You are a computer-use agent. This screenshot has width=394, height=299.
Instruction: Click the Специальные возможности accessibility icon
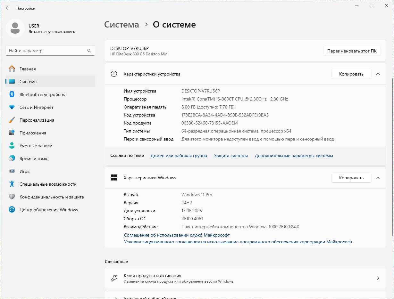tap(12, 184)
